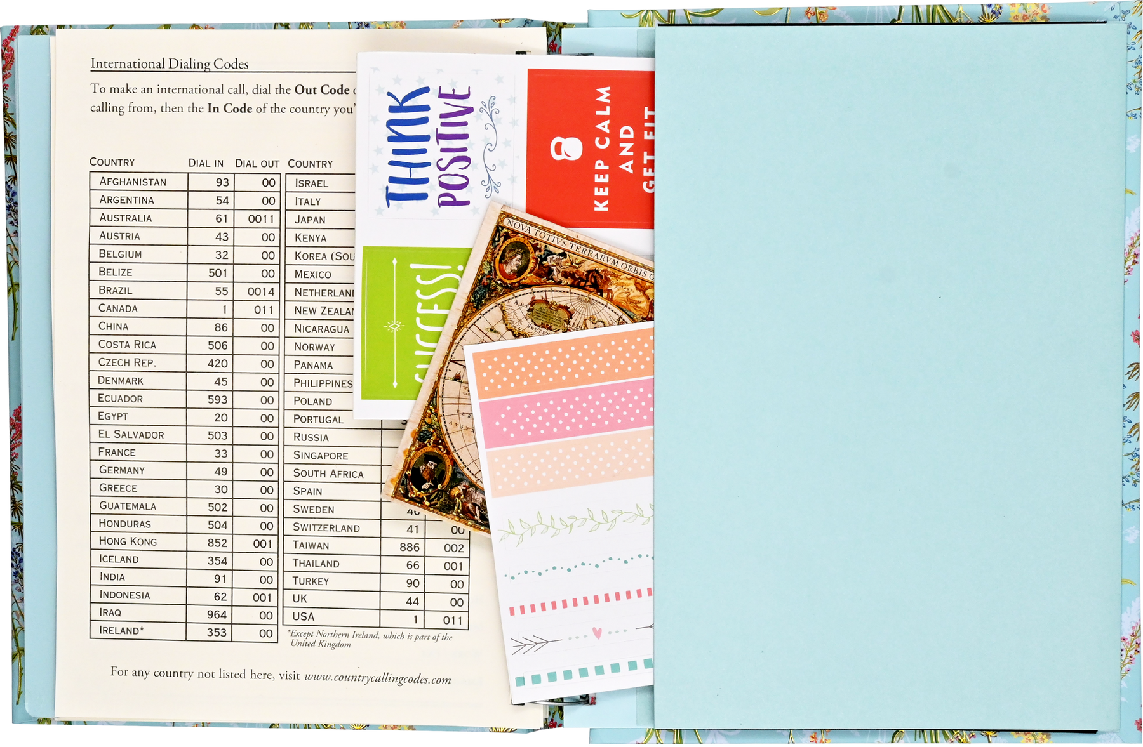Click Hong Kong's dial in code 852
This screenshot has height=747, width=1143.
217,543
